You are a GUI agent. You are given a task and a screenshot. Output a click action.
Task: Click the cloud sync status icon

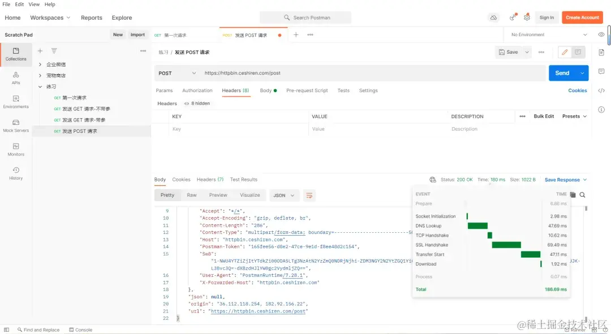coord(493,18)
